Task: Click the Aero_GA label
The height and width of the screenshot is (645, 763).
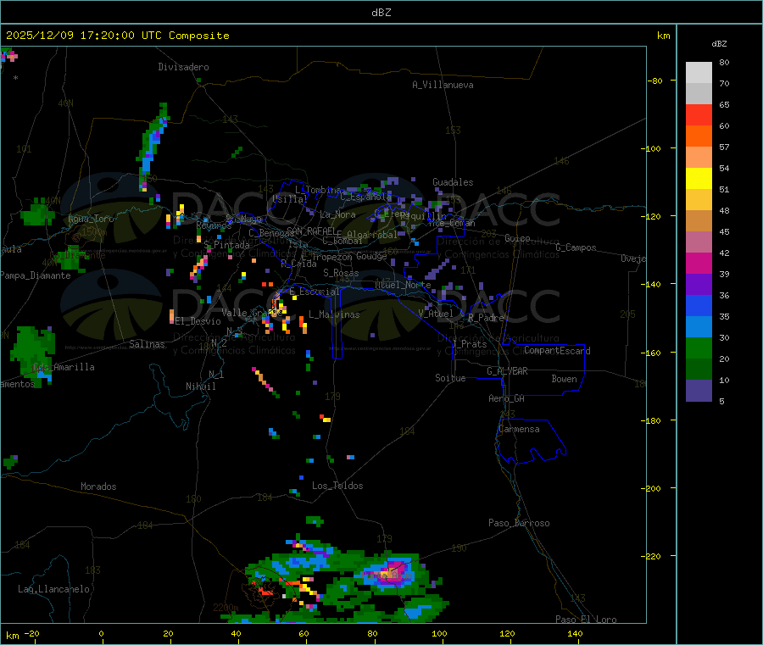Action: pos(507,398)
